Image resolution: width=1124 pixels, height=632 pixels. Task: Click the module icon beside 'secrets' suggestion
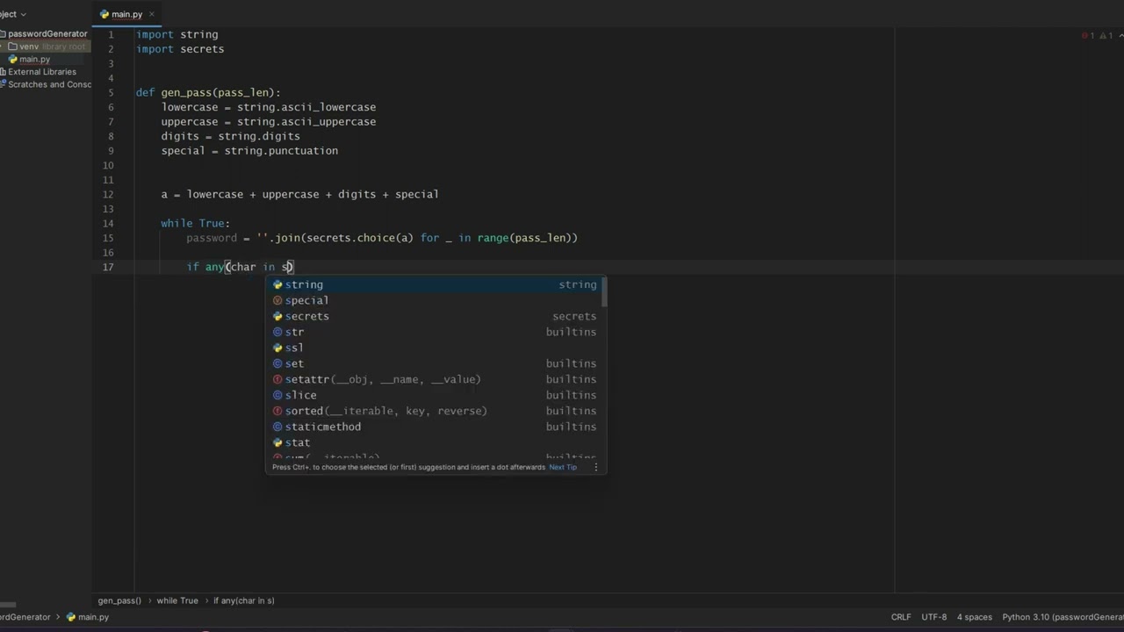point(277,316)
